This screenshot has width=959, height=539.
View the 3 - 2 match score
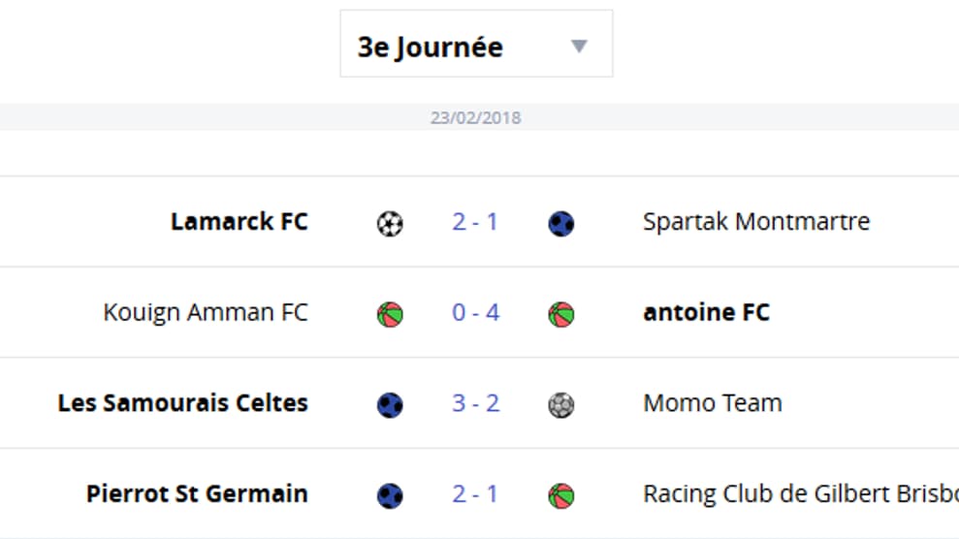(x=476, y=403)
